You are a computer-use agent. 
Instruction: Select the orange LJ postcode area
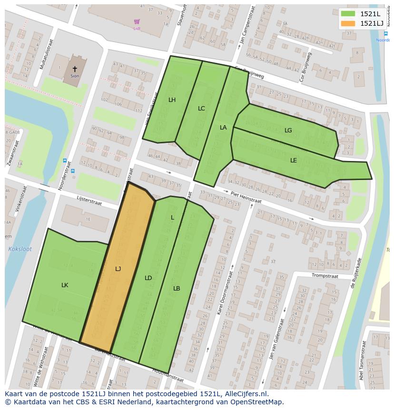coord(118,269)
